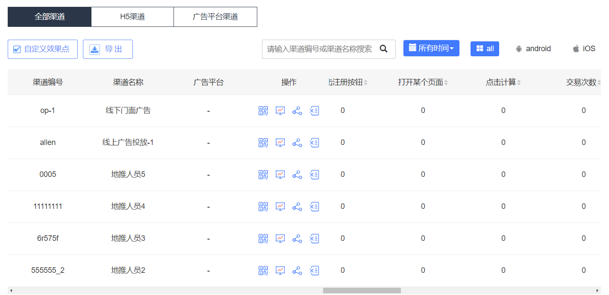Click share icon in op-1 row

coord(297,111)
